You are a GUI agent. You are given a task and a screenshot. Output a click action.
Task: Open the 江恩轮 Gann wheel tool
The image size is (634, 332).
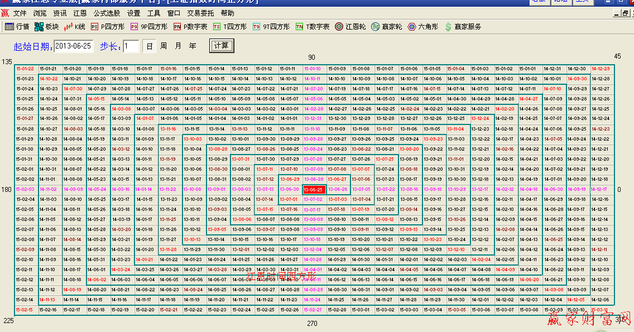(x=350, y=26)
